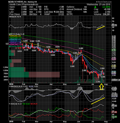The height and width of the screenshot is (123, 120).
Task: Click the Aug label on price chart date axis
Action: coord(106,84)
